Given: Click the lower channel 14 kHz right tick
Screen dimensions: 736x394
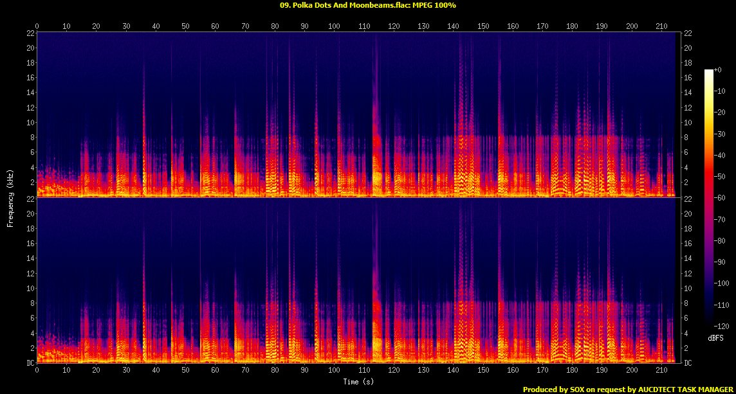Looking at the screenshot, I should point(683,258).
